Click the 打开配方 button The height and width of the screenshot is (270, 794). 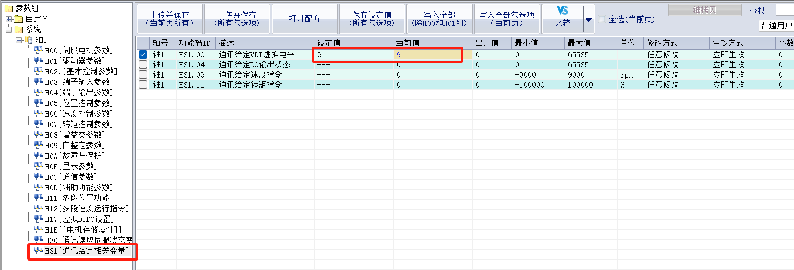click(304, 19)
